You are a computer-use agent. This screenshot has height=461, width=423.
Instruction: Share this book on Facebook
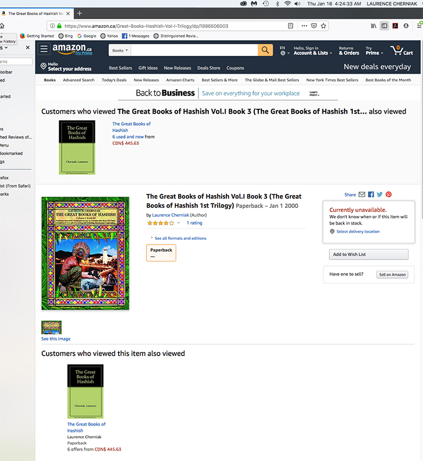tap(371, 194)
